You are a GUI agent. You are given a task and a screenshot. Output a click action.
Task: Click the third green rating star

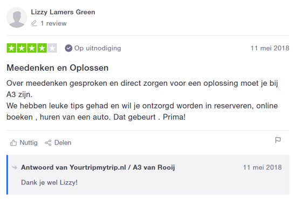[x=32, y=48]
